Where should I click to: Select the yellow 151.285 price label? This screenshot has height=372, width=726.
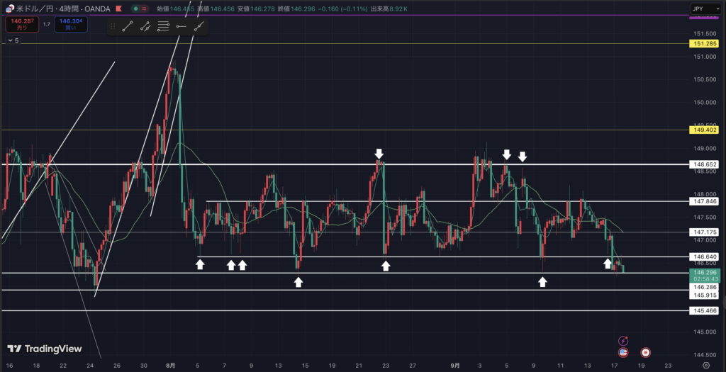pos(705,44)
